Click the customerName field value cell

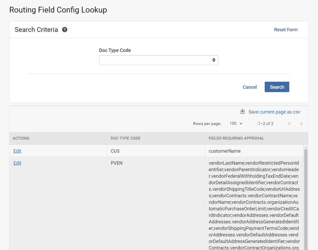(225, 151)
